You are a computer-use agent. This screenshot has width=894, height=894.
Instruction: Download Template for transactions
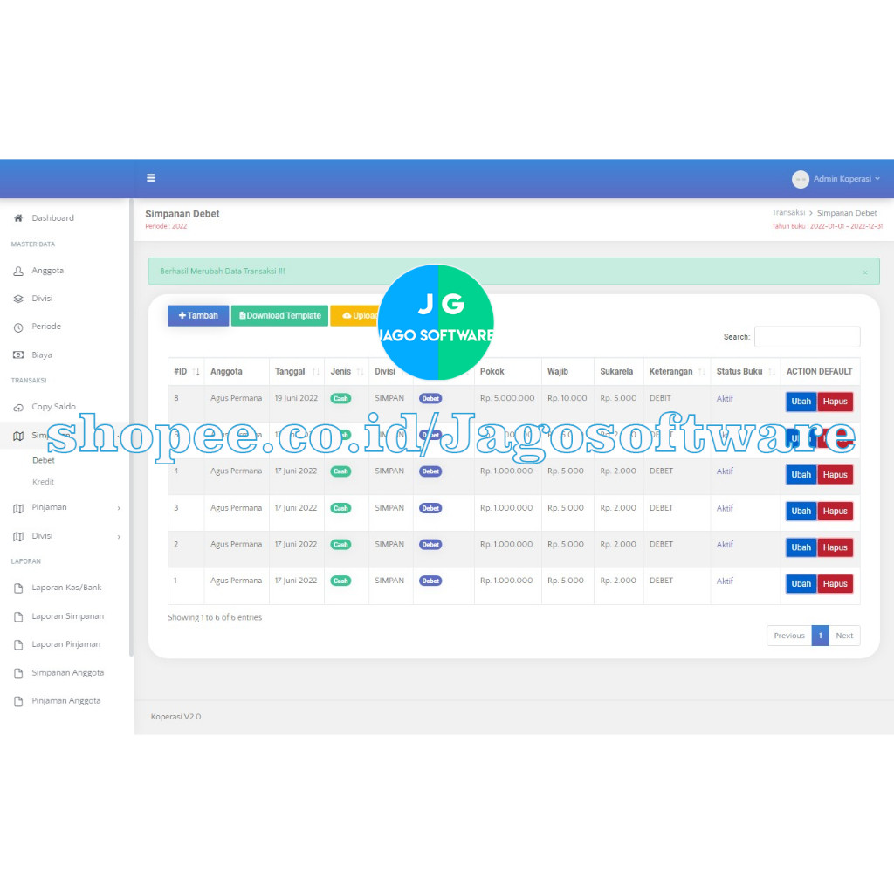click(x=279, y=315)
